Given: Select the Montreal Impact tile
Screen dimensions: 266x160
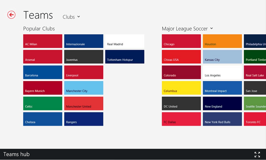Looking at the screenshot, I should tap(222, 88).
